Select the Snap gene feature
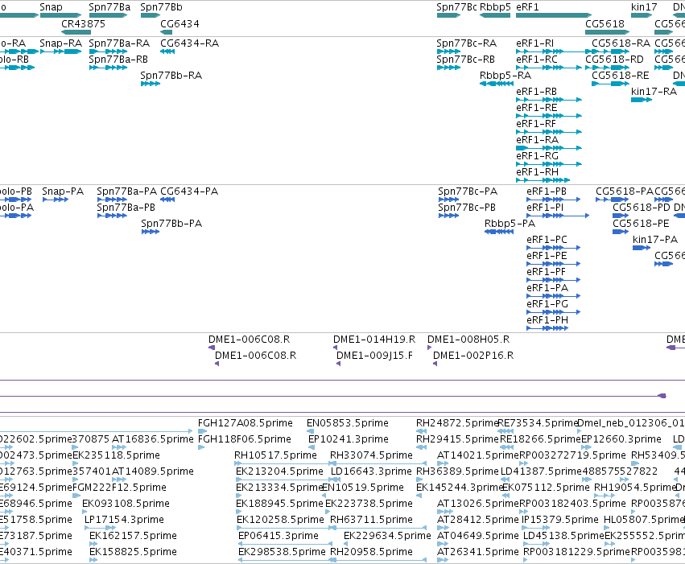Viewport: 685px width, 564px height. pyautogui.click(x=60, y=15)
